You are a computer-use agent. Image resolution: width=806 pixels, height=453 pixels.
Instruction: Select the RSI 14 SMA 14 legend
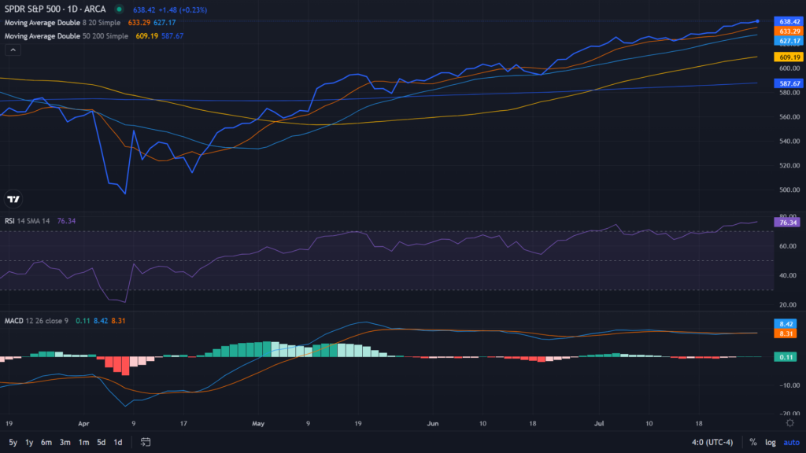coord(28,221)
